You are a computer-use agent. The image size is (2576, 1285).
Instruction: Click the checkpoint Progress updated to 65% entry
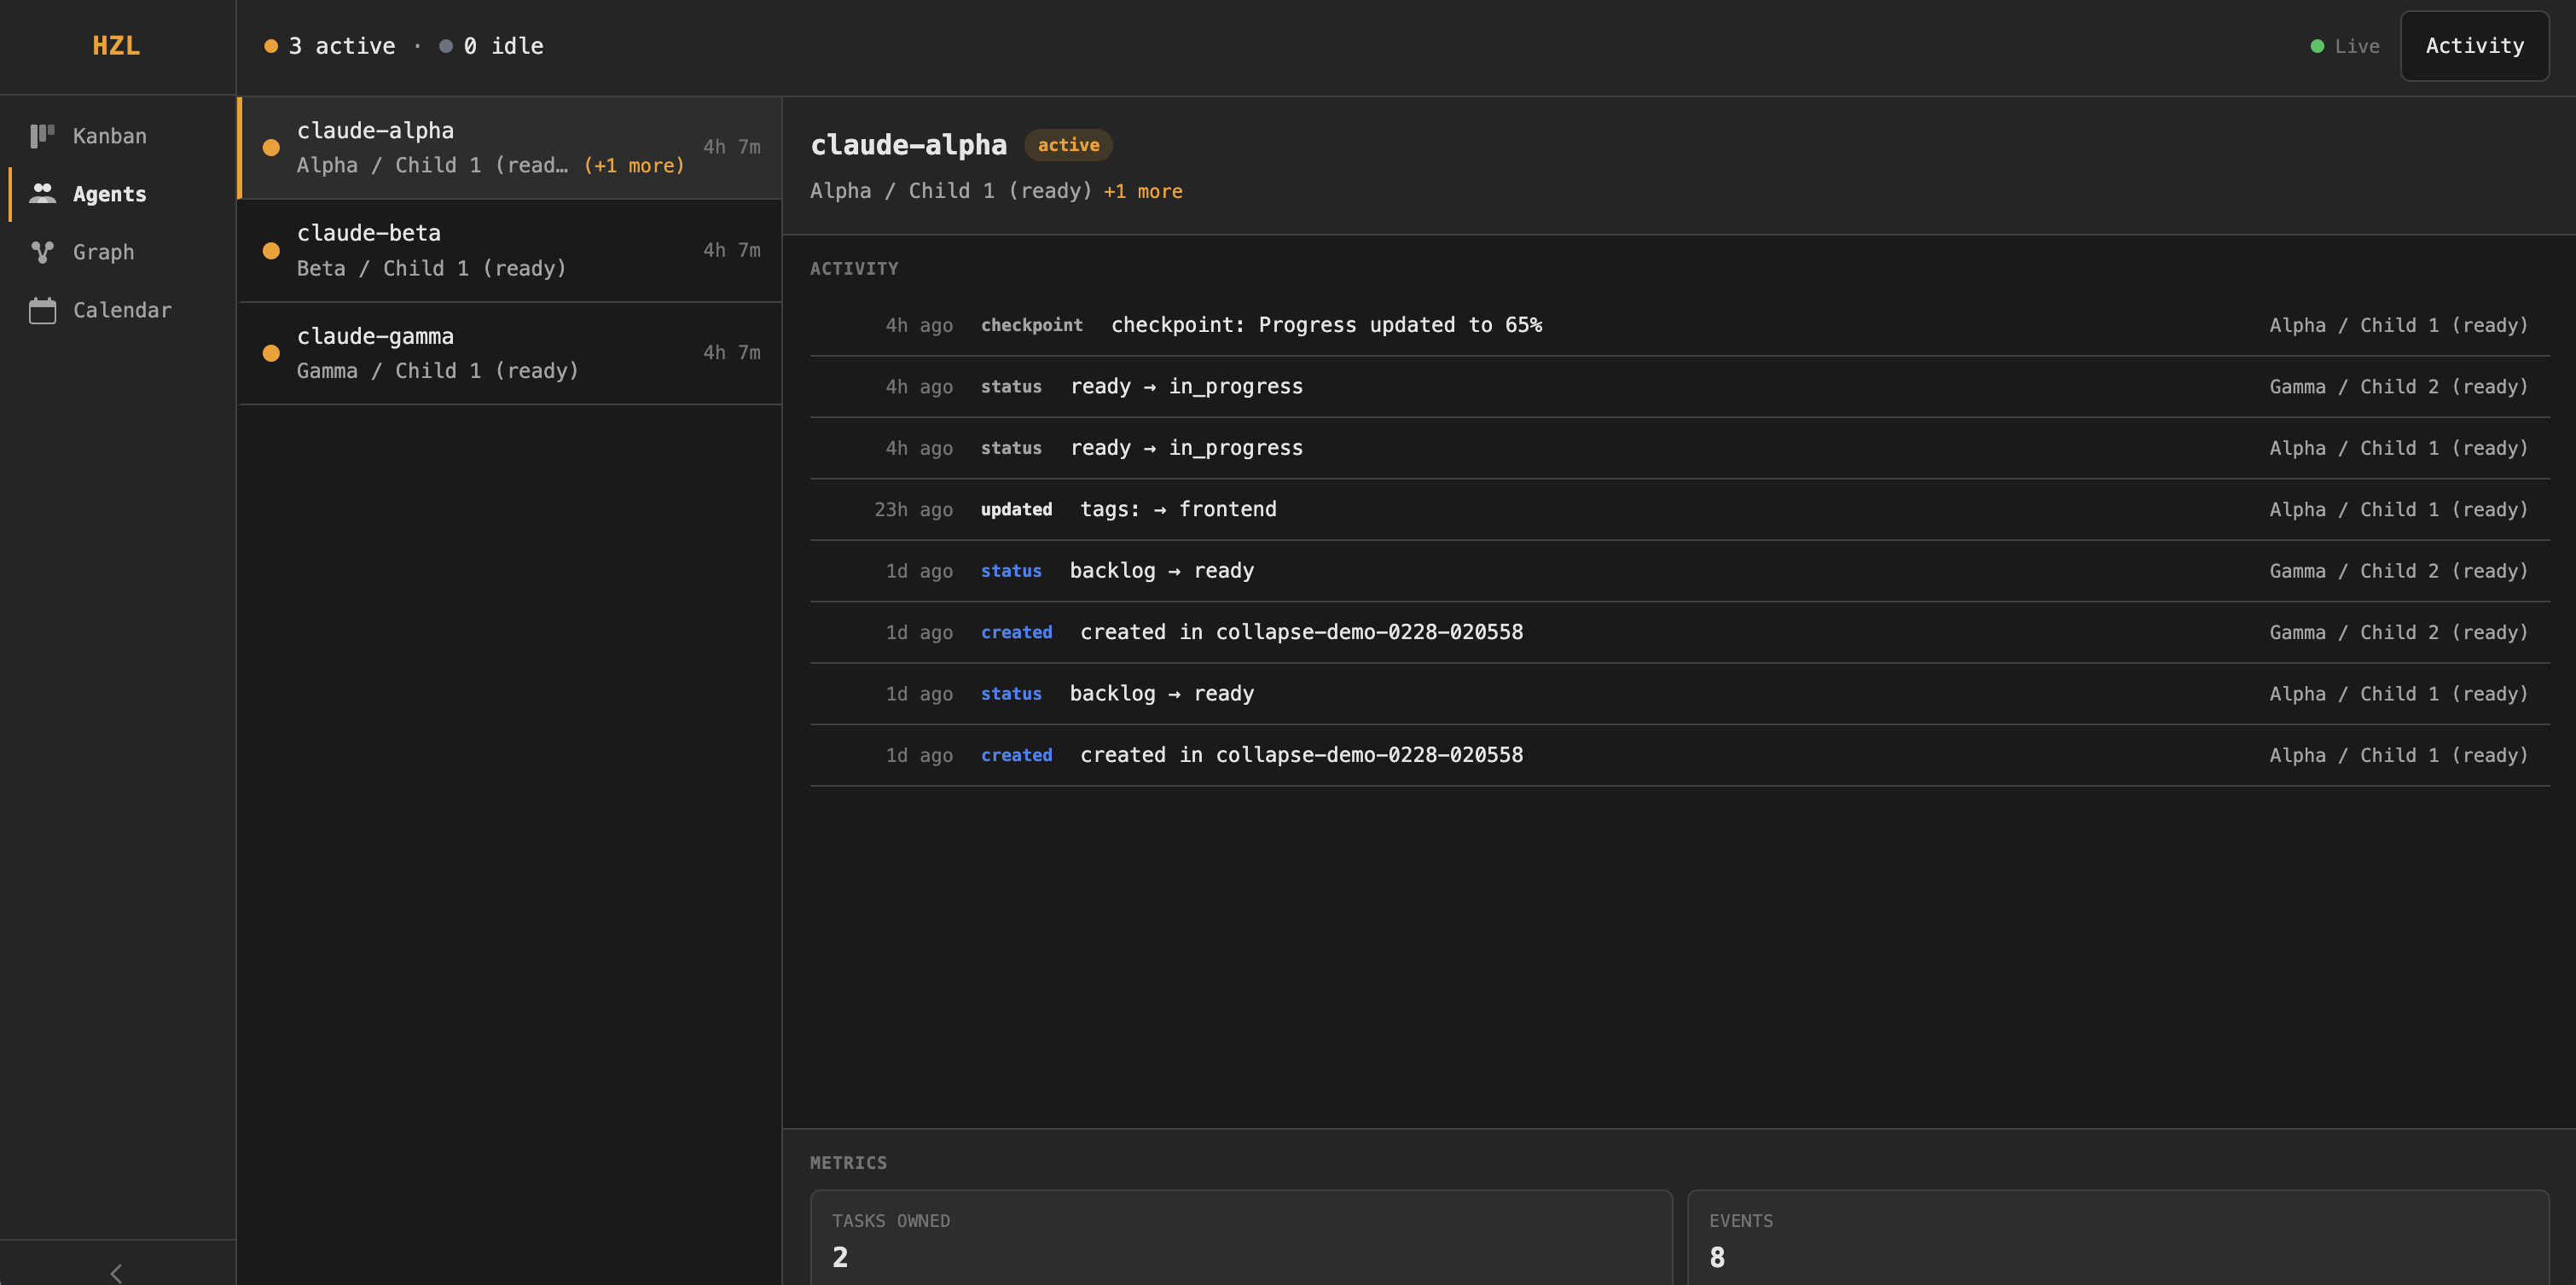[x=1326, y=325]
